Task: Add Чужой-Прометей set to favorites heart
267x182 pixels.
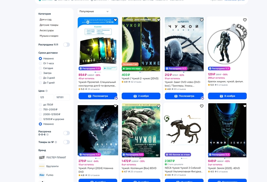Action: pos(115,20)
